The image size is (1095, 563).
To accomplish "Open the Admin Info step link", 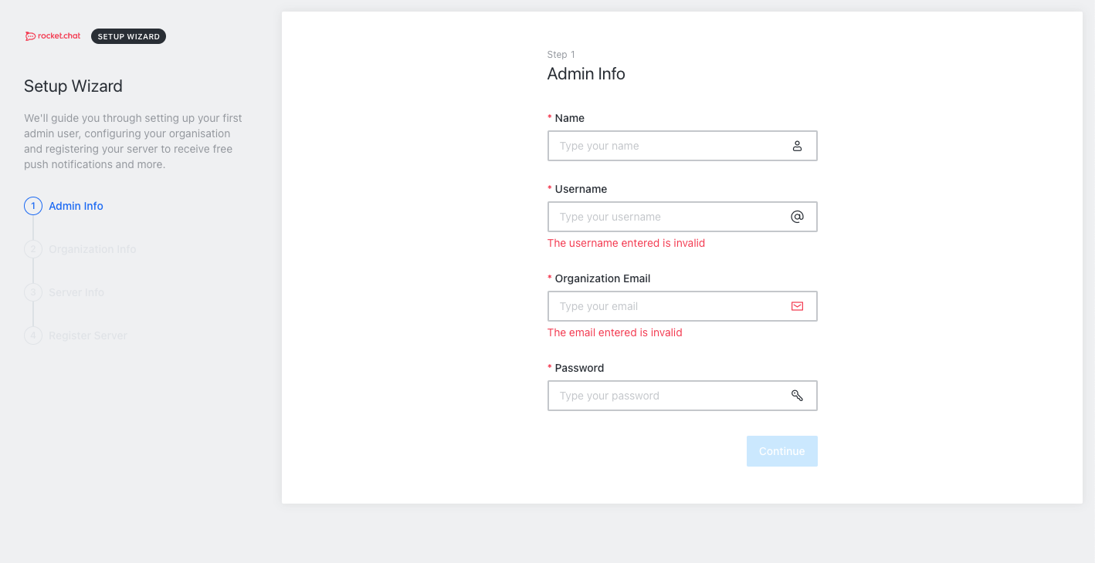I will point(75,206).
